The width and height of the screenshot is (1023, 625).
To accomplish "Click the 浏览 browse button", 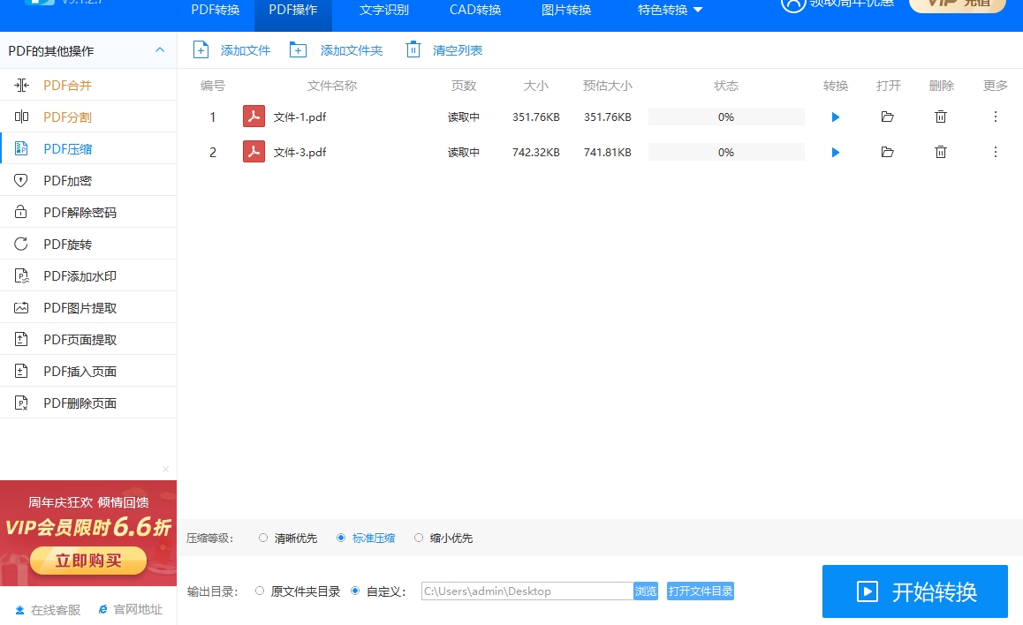I will coord(646,591).
